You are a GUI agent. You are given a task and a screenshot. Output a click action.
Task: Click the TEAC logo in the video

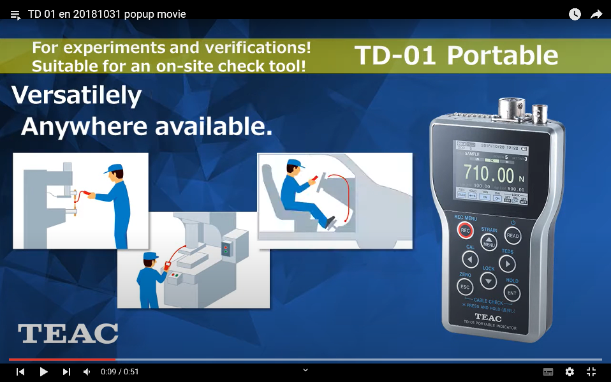68,334
